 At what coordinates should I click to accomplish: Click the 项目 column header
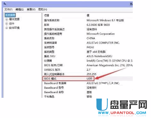coord(47,15)
